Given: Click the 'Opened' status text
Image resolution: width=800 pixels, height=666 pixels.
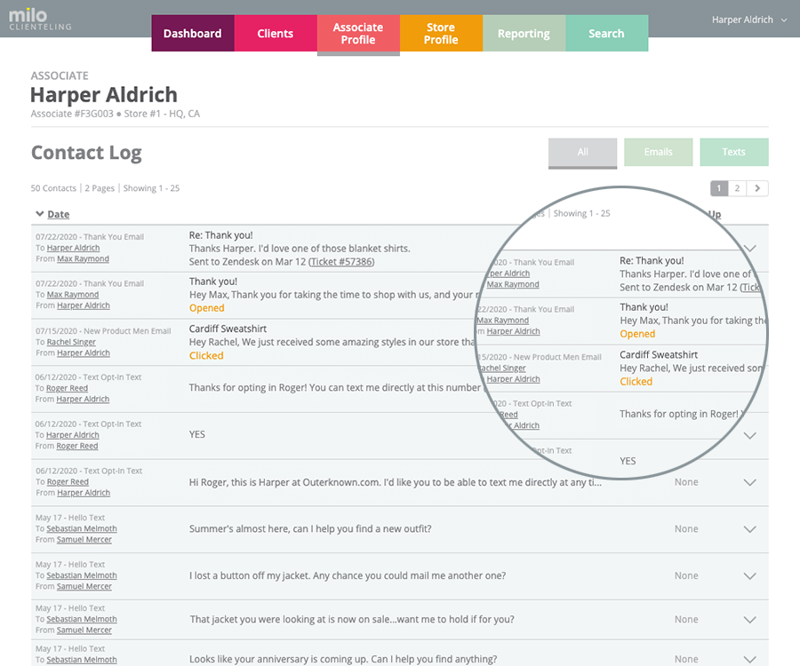Looking at the screenshot, I should click(x=206, y=308).
